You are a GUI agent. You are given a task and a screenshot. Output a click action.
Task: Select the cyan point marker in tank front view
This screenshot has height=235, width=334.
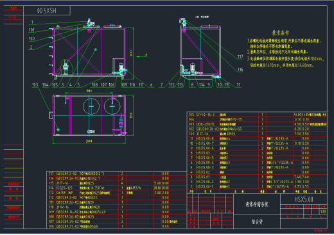[x=96, y=49]
